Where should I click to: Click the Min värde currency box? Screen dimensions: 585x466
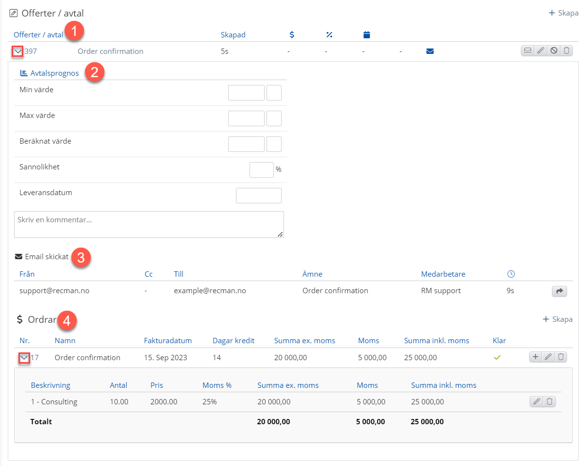pos(274,93)
